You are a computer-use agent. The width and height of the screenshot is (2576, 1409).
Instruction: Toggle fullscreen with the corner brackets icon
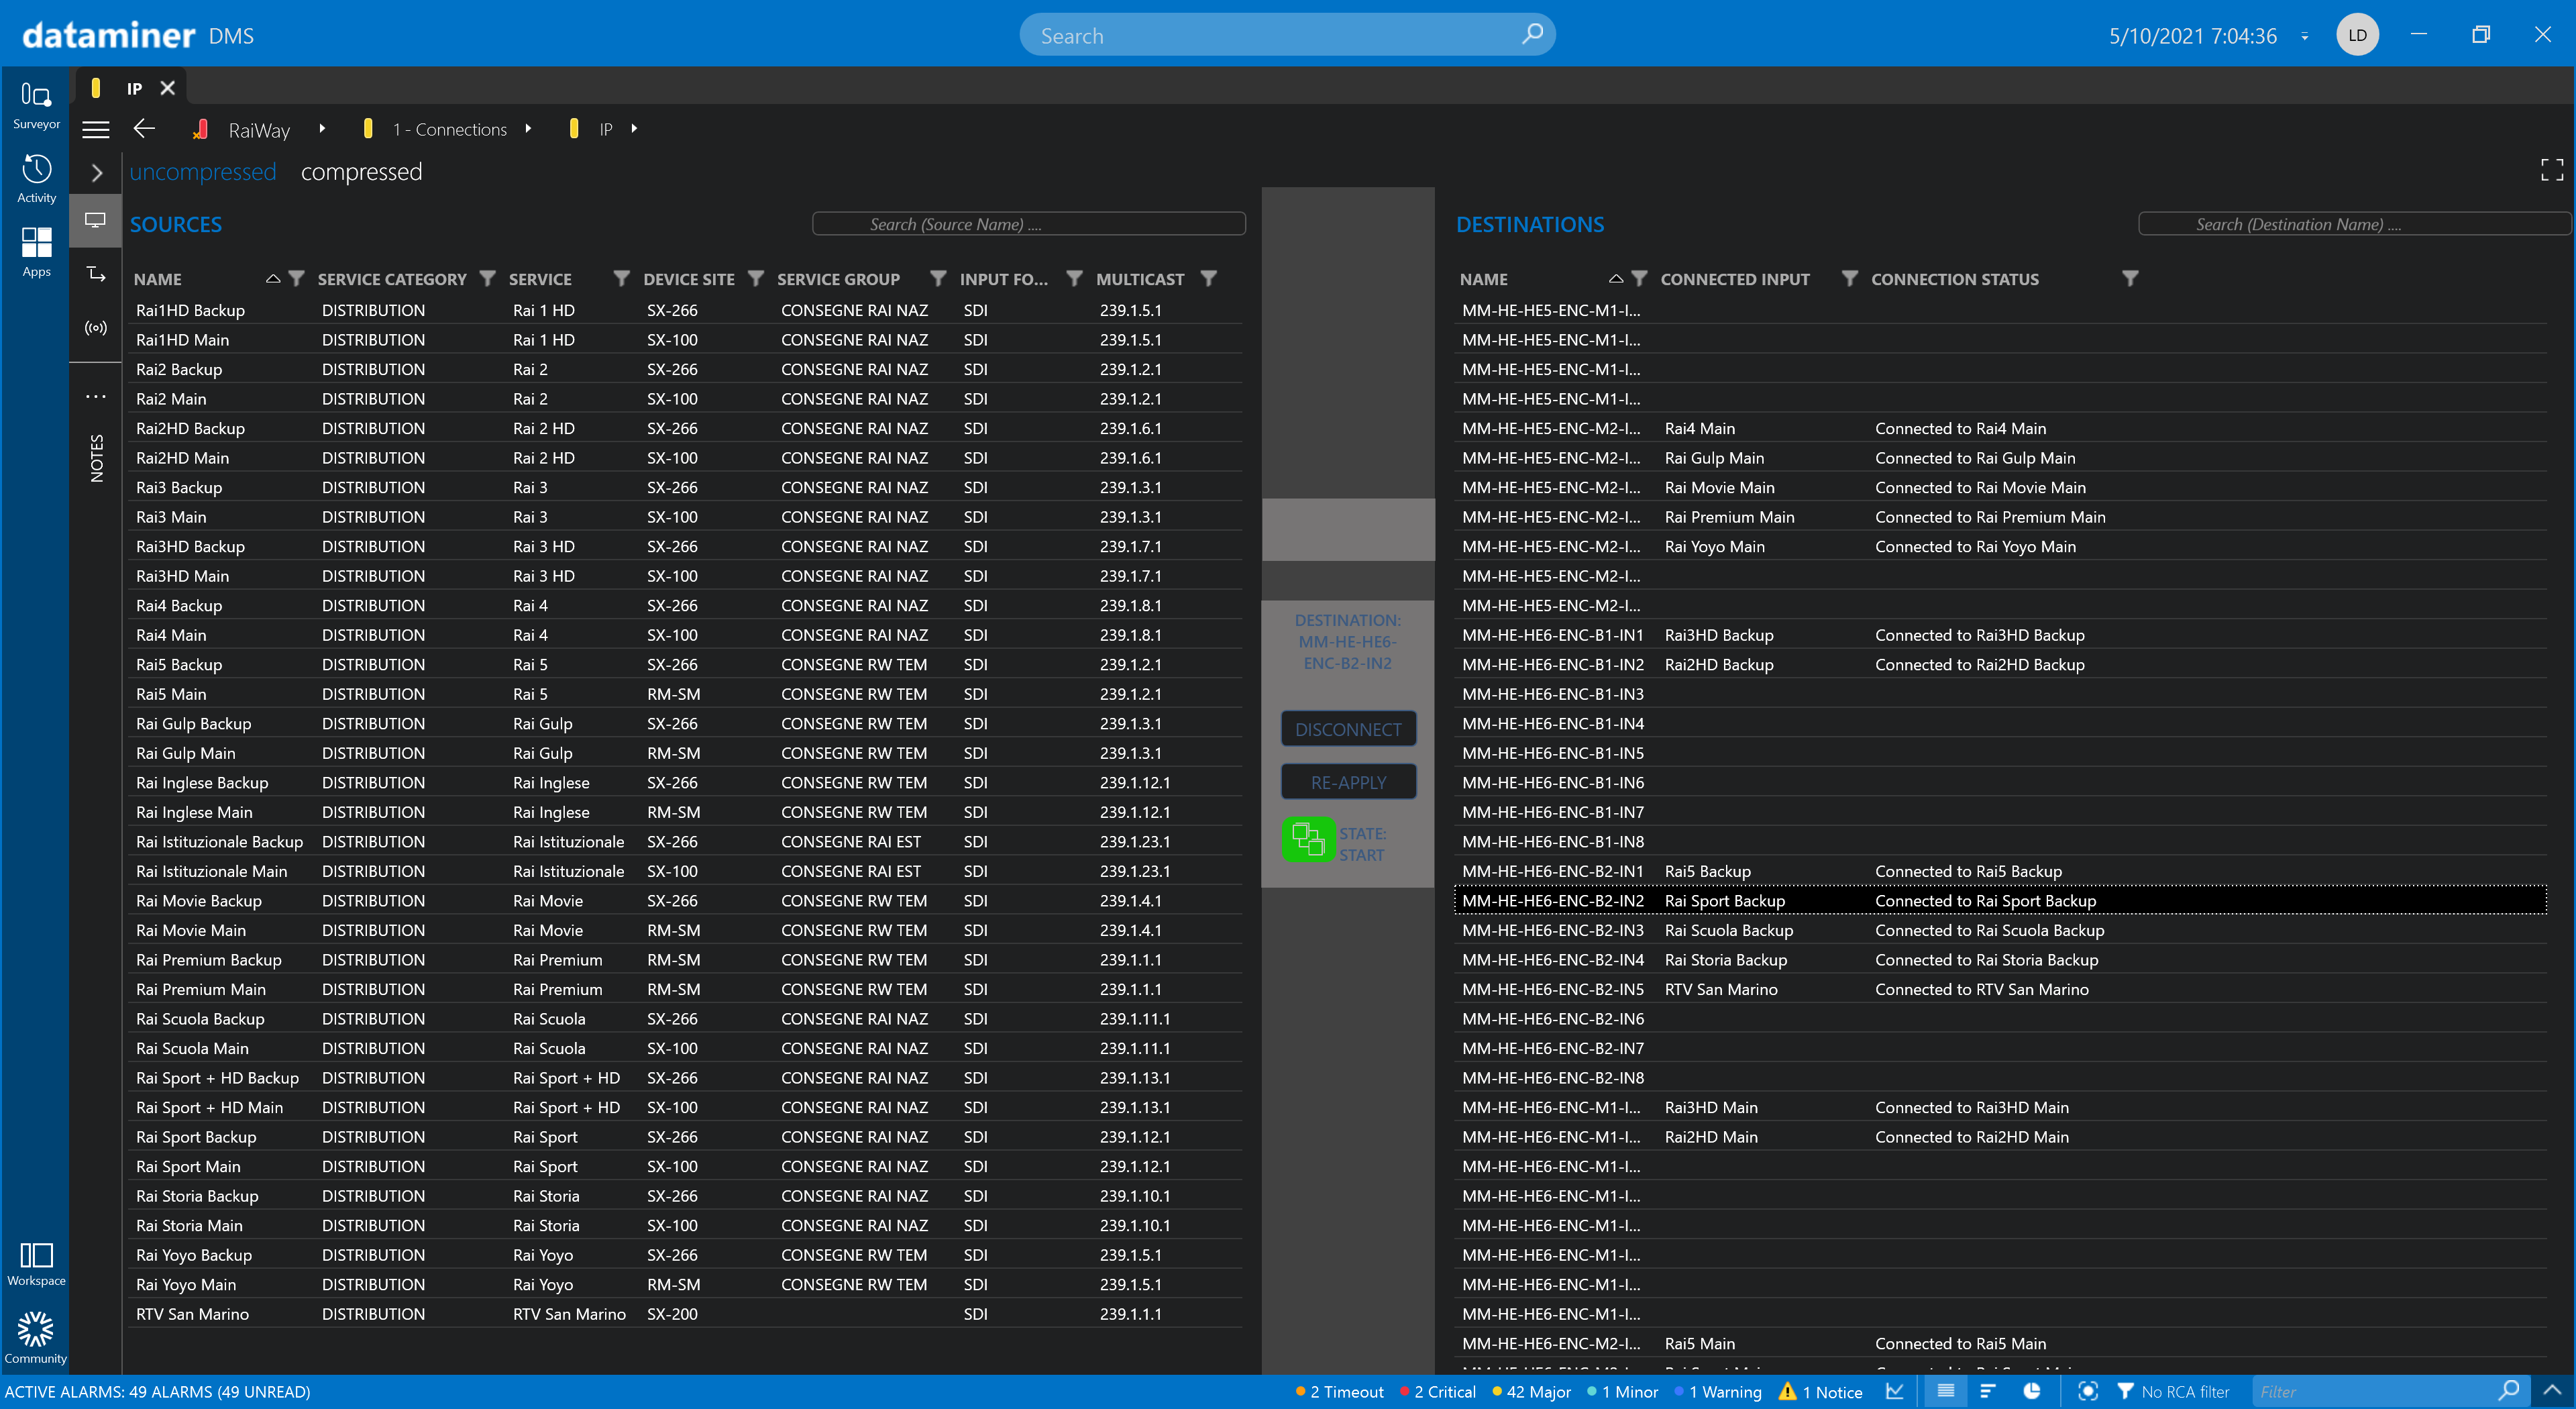pyautogui.click(x=2551, y=170)
